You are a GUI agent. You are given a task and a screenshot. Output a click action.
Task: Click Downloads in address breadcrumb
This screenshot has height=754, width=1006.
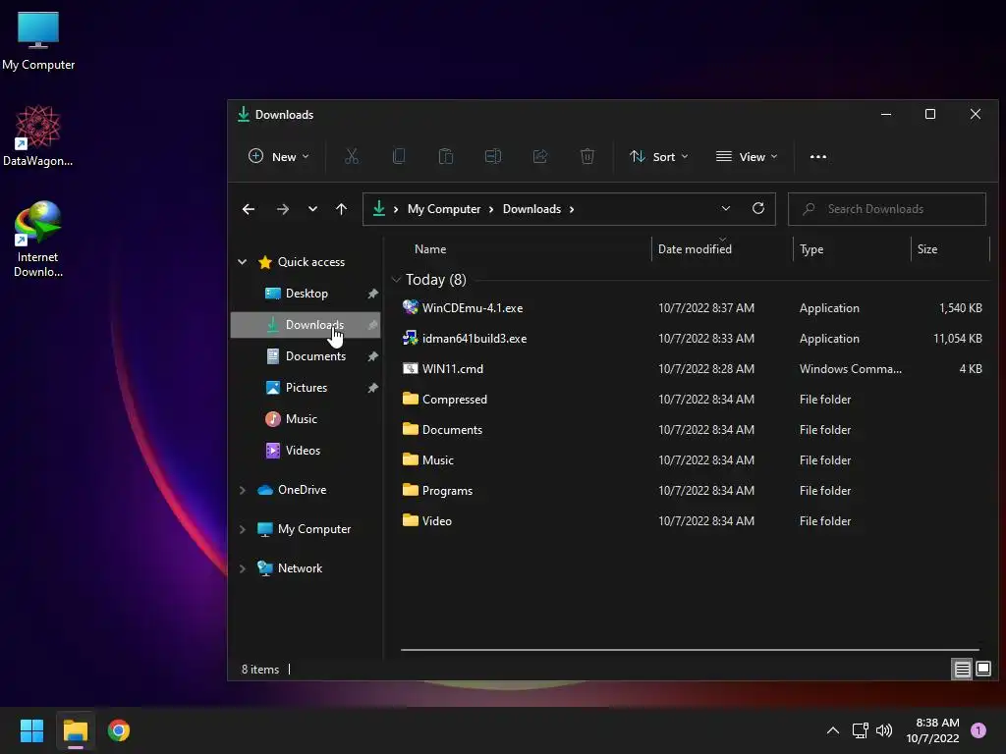[531, 209]
